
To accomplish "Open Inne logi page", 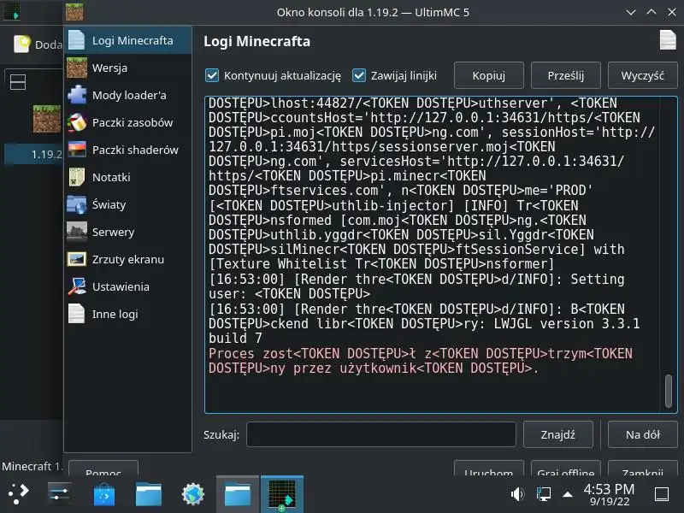I will tap(127, 314).
